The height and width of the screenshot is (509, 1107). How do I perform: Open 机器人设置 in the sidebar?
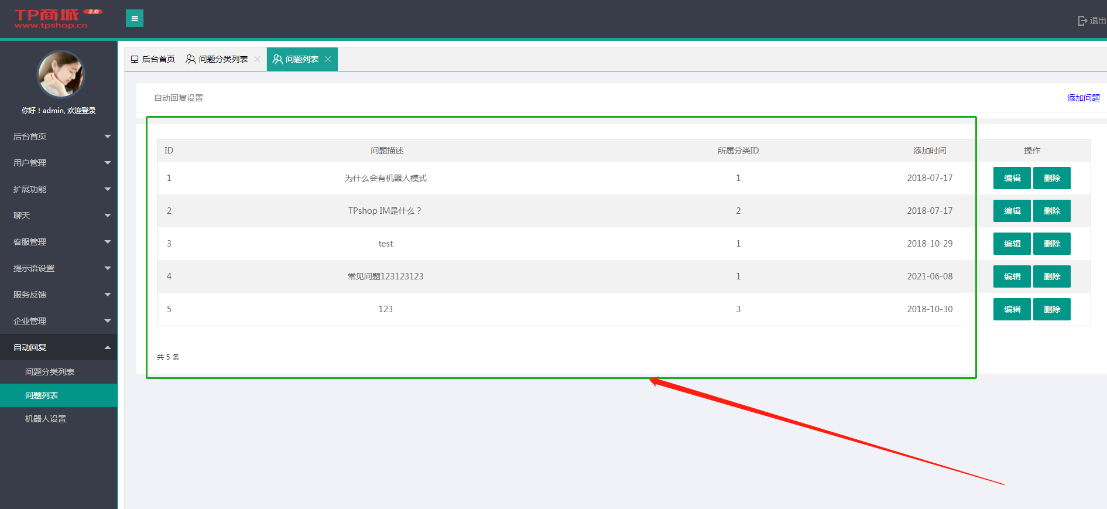[x=46, y=419]
